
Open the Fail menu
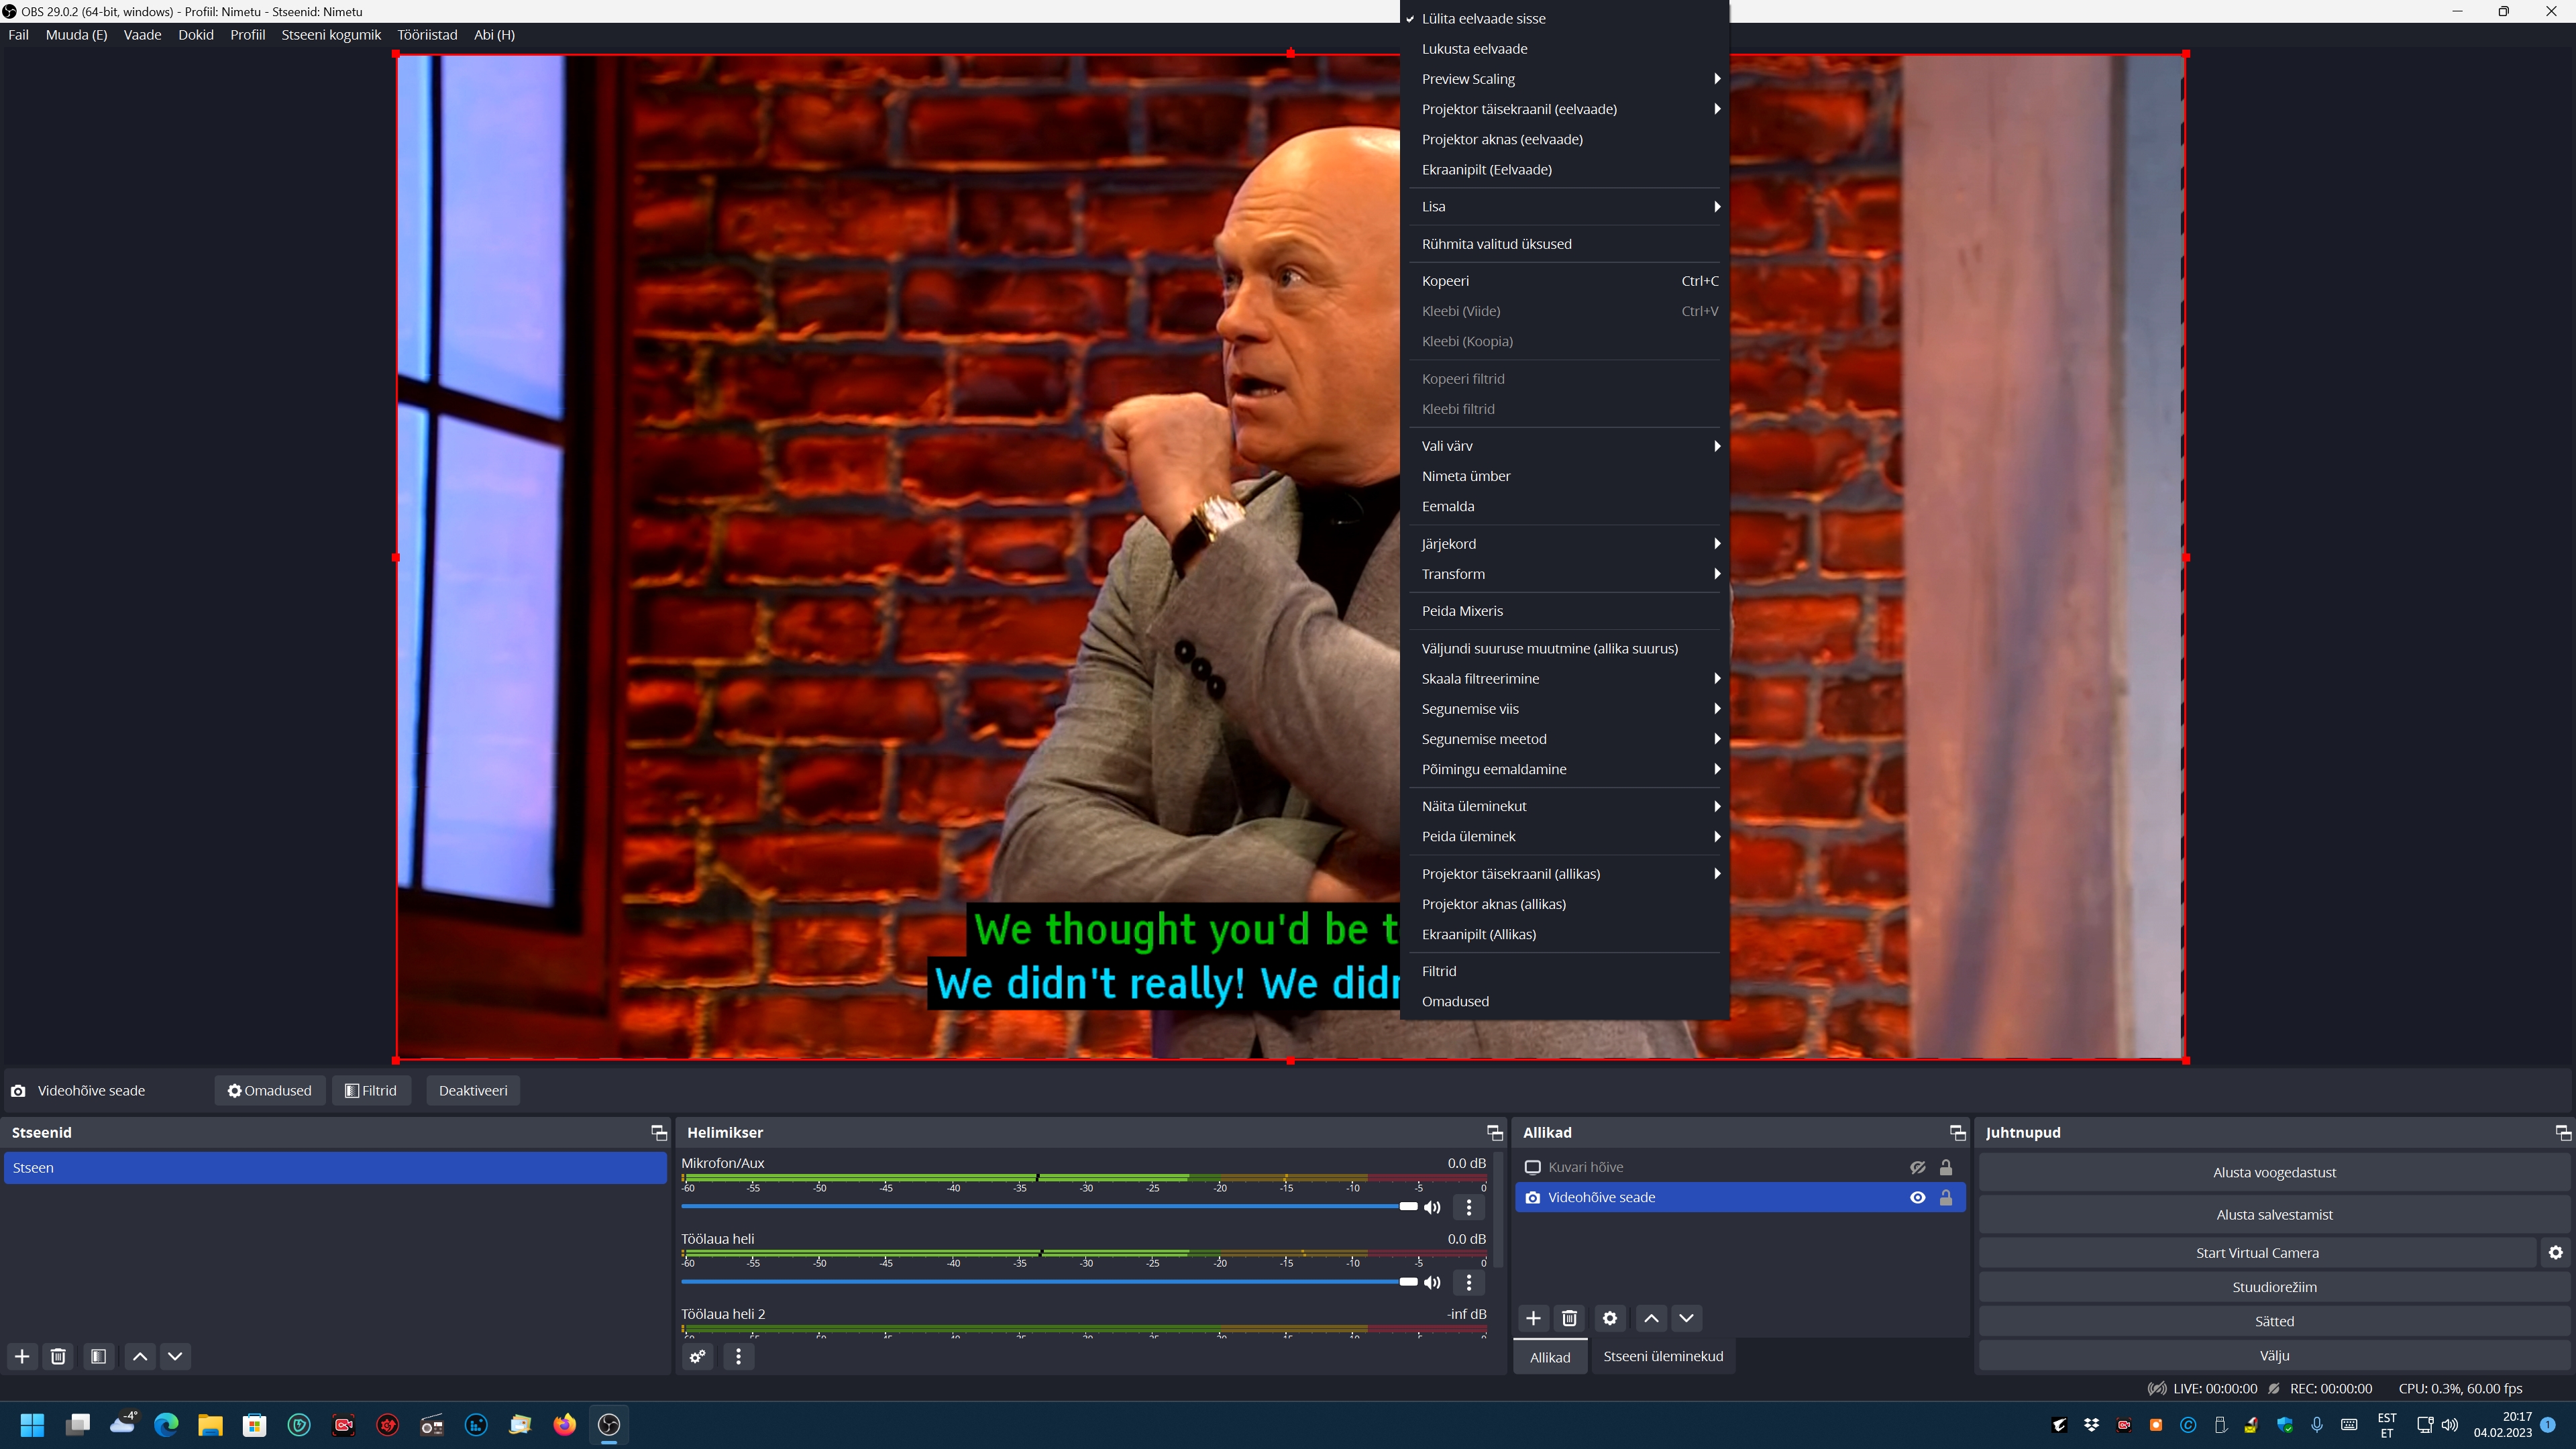pyautogui.click(x=18, y=34)
